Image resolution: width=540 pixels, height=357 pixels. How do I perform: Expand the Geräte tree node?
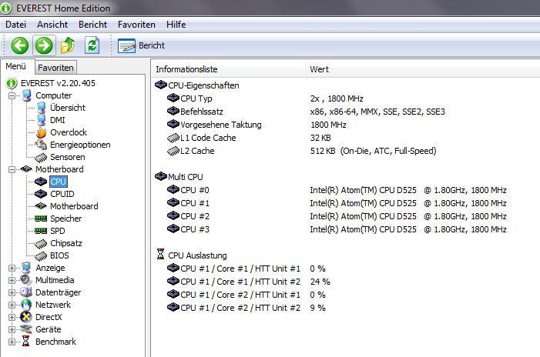pos(12,329)
